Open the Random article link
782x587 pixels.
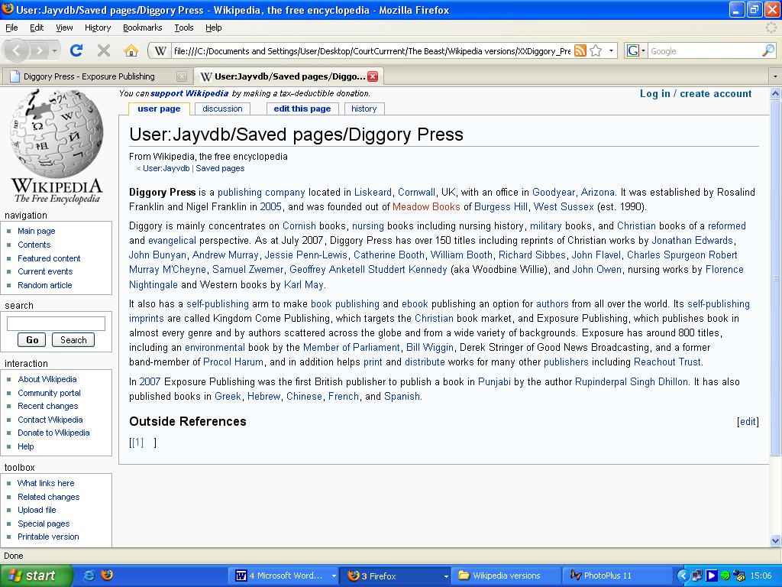click(x=45, y=285)
